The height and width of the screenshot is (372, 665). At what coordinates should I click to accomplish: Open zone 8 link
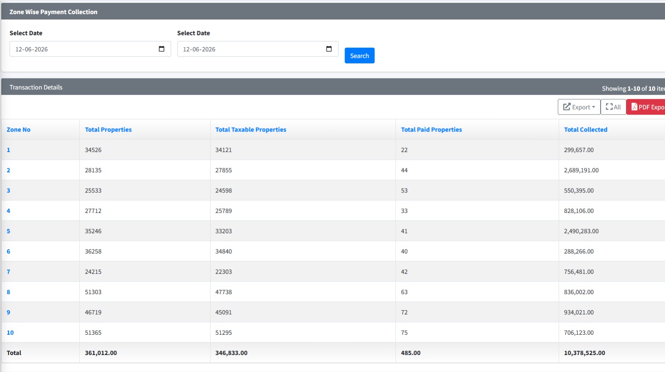pyautogui.click(x=8, y=292)
